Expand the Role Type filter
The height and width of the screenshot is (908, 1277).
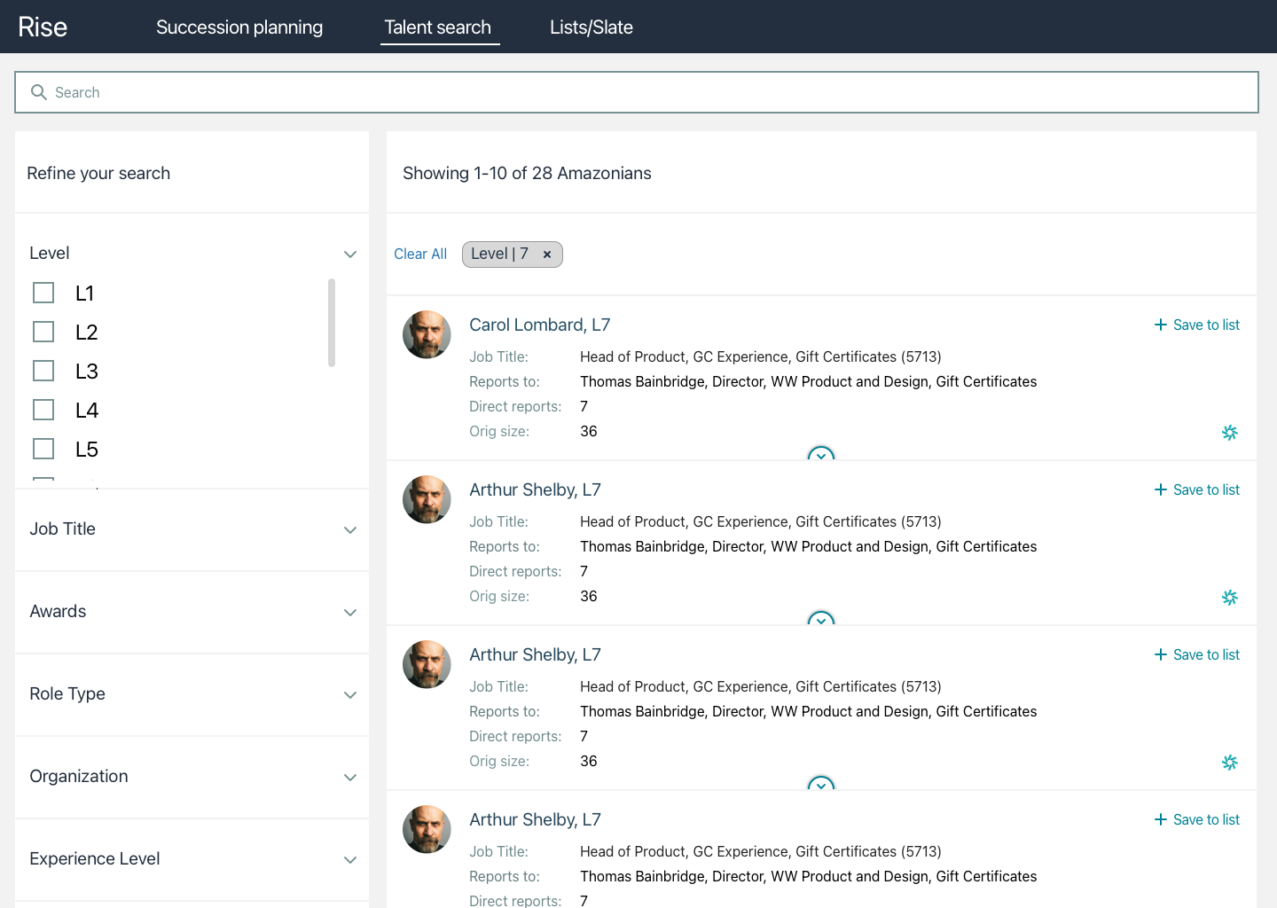(x=350, y=695)
